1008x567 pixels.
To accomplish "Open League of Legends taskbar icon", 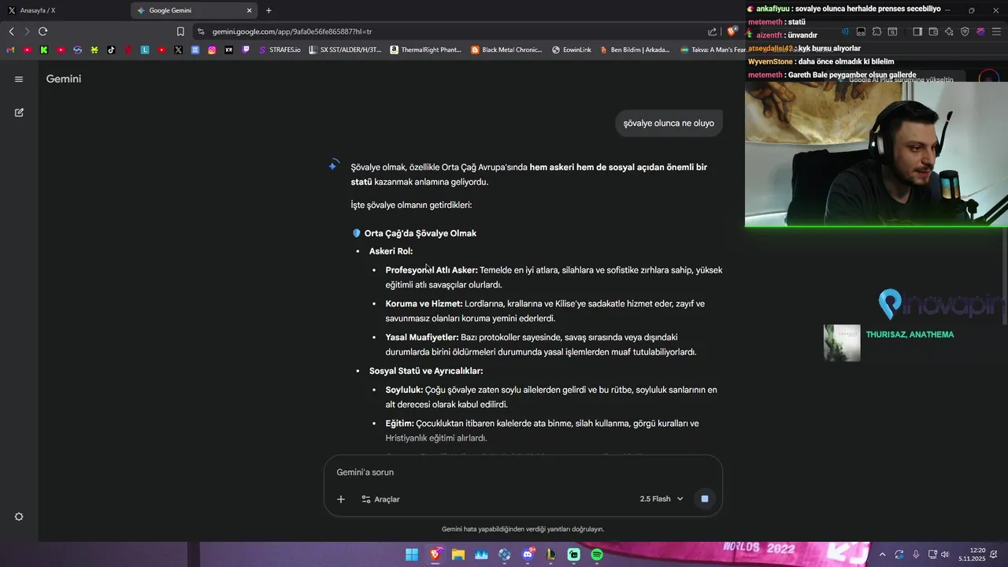I will pyautogui.click(x=550, y=554).
